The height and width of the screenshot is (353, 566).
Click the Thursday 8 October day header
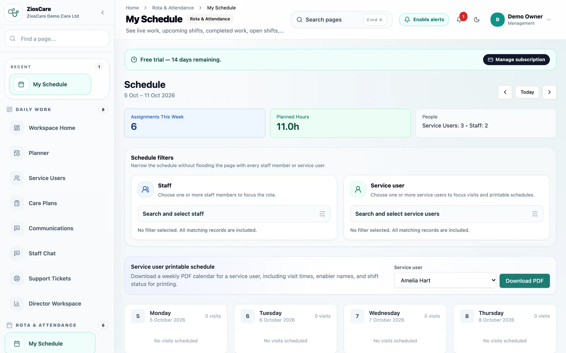point(505,316)
